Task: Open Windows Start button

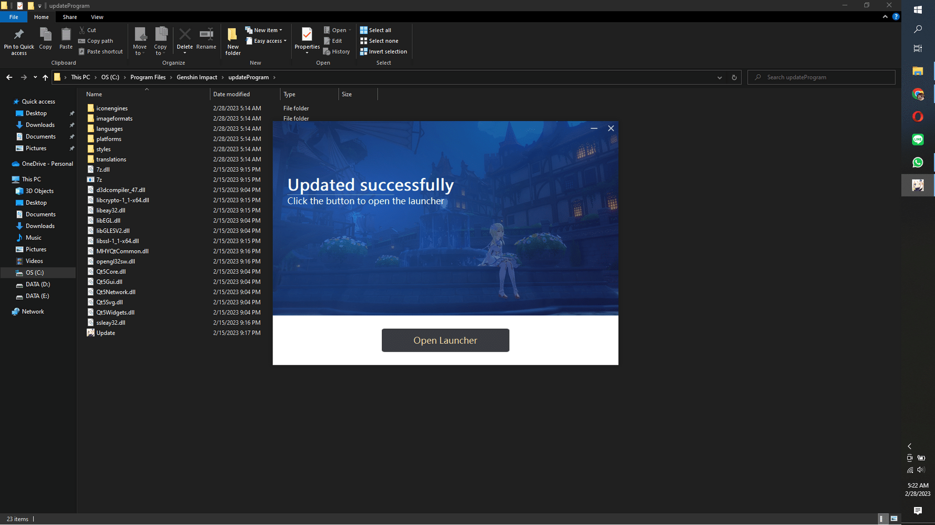Action: (918, 9)
